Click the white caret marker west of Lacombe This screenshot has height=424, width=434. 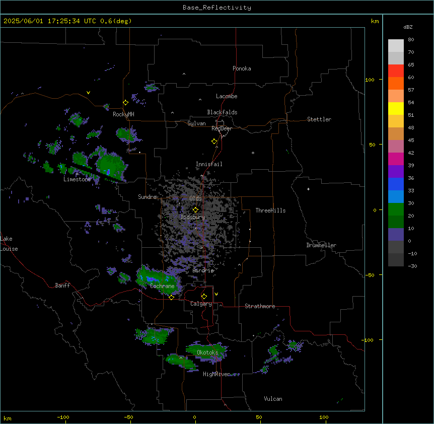(x=200, y=99)
